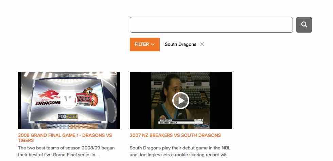Play the Dragons vs Tigers Grand Final video
The width and height of the screenshot is (333, 161).
(x=69, y=100)
